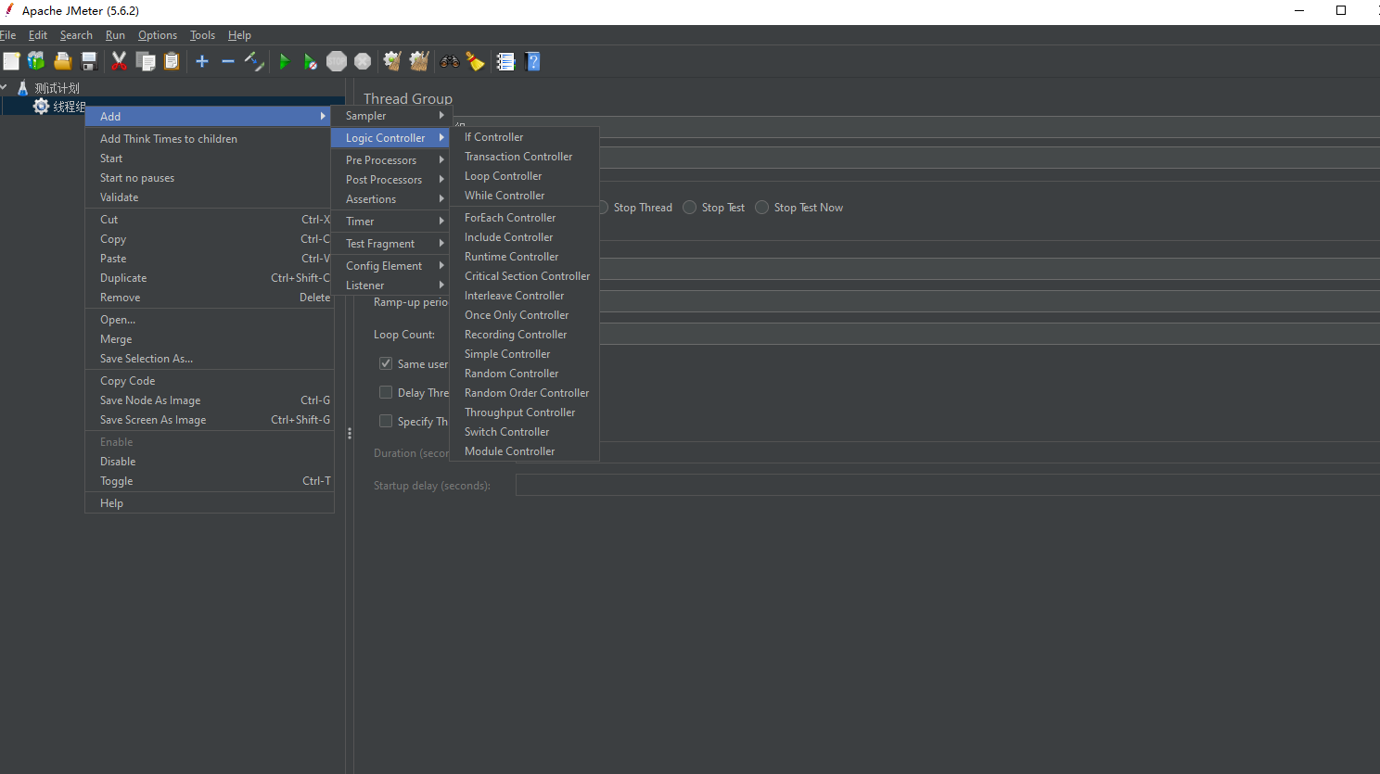Expand the Timer submenu

click(391, 222)
